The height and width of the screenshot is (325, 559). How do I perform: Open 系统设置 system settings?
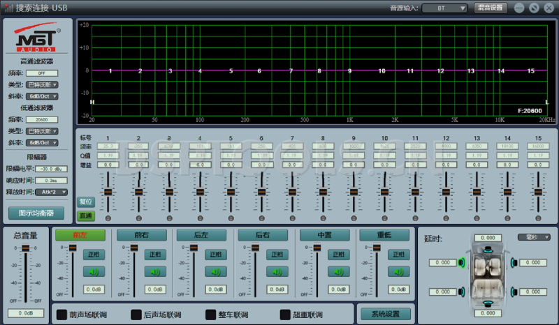[385, 315]
